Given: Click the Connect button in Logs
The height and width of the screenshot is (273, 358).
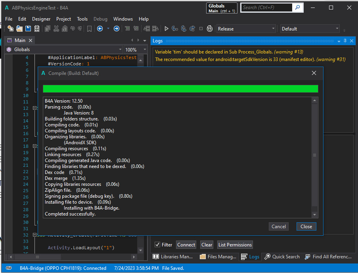Looking at the screenshot, I should tap(186, 245).
